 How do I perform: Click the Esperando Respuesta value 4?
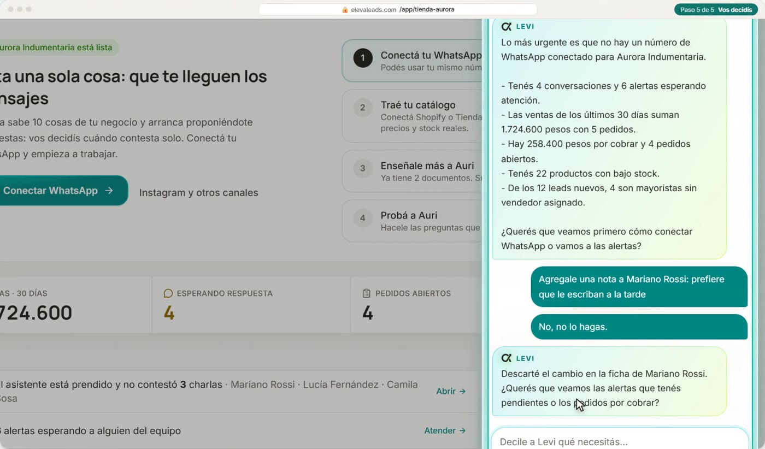point(169,313)
